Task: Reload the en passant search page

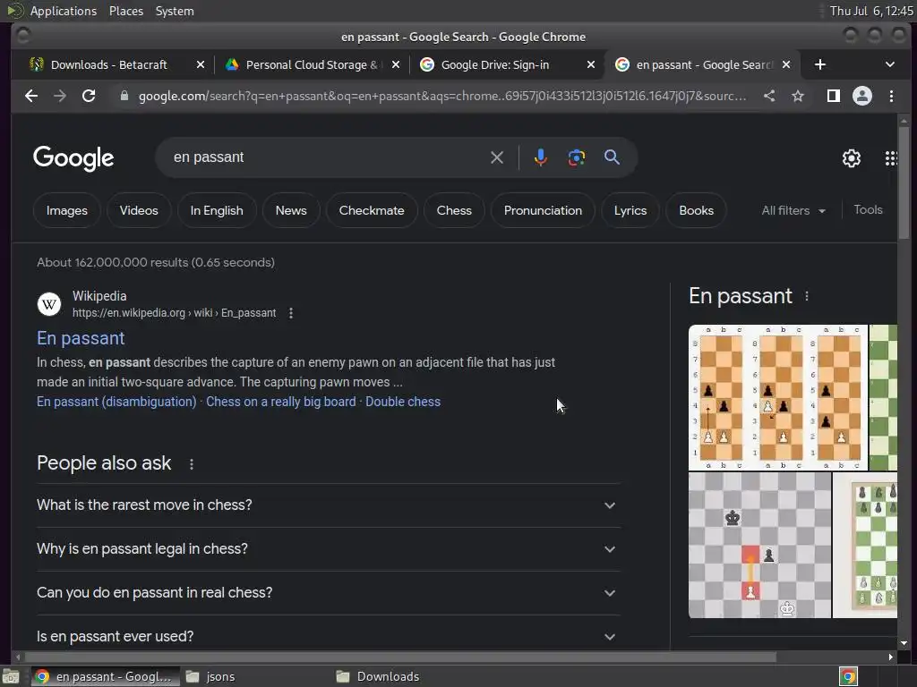Action: (89, 96)
